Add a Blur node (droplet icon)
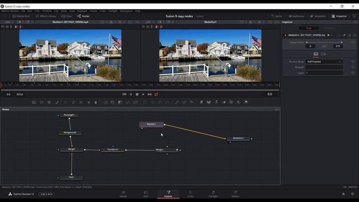The height and width of the screenshot is (202, 359). click(x=96, y=102)
